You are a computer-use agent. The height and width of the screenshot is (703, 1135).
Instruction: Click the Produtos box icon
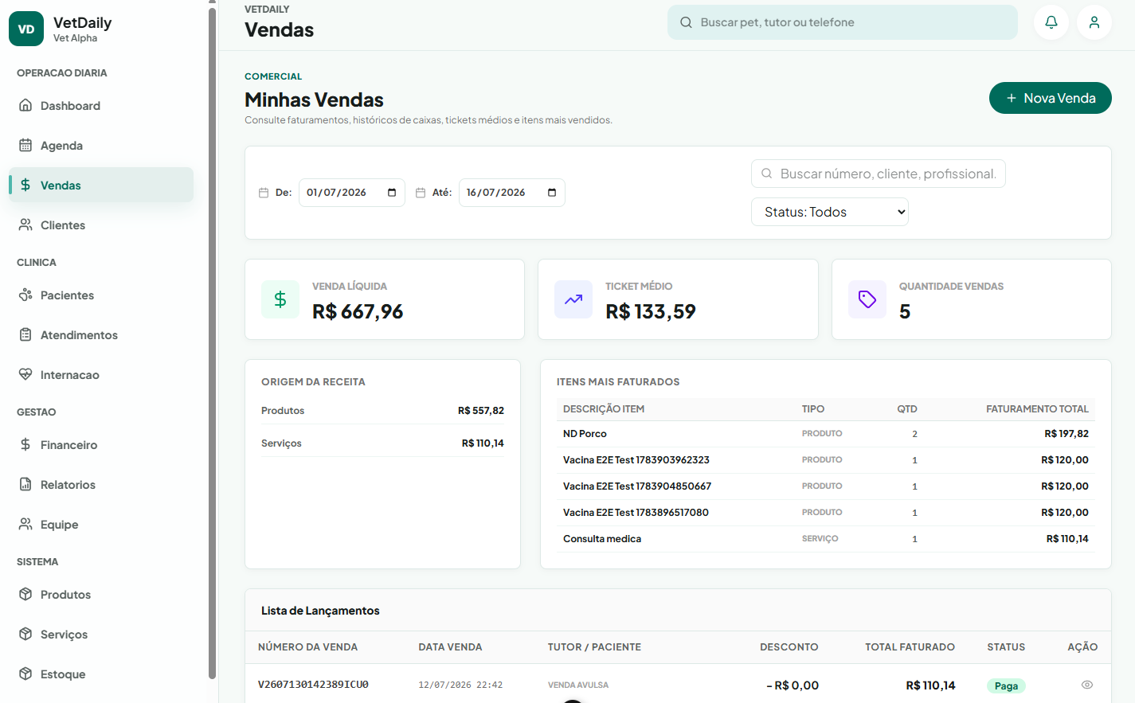click(25, 594)
